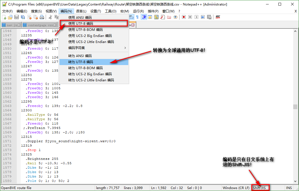The height and width of the screenshot is (191, 299).
Task: Toggle show all characters (¶) icon
Action: [137, 17]
